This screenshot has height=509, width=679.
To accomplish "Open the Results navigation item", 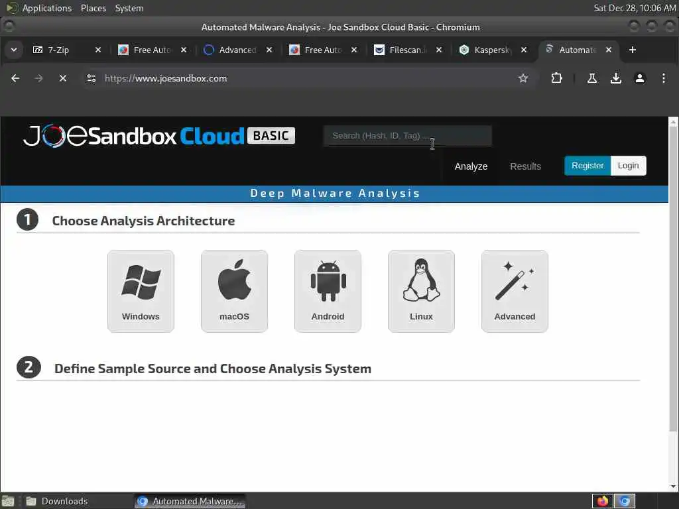I will [x=525, y=166].
